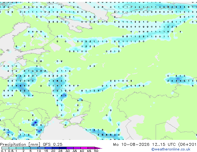Click the 10–15 mm legend color box
The width and height of the screenshot is (197, 152).
tap(41, 148)
